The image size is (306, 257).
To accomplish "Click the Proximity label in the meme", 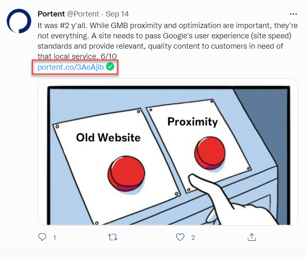I will 192,122.
